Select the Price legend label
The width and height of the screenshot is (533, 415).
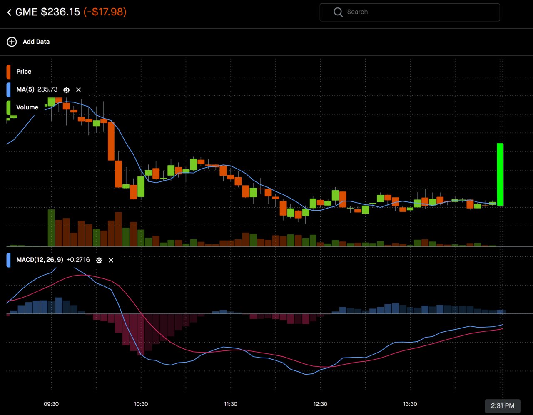click(x=24, y=72)
